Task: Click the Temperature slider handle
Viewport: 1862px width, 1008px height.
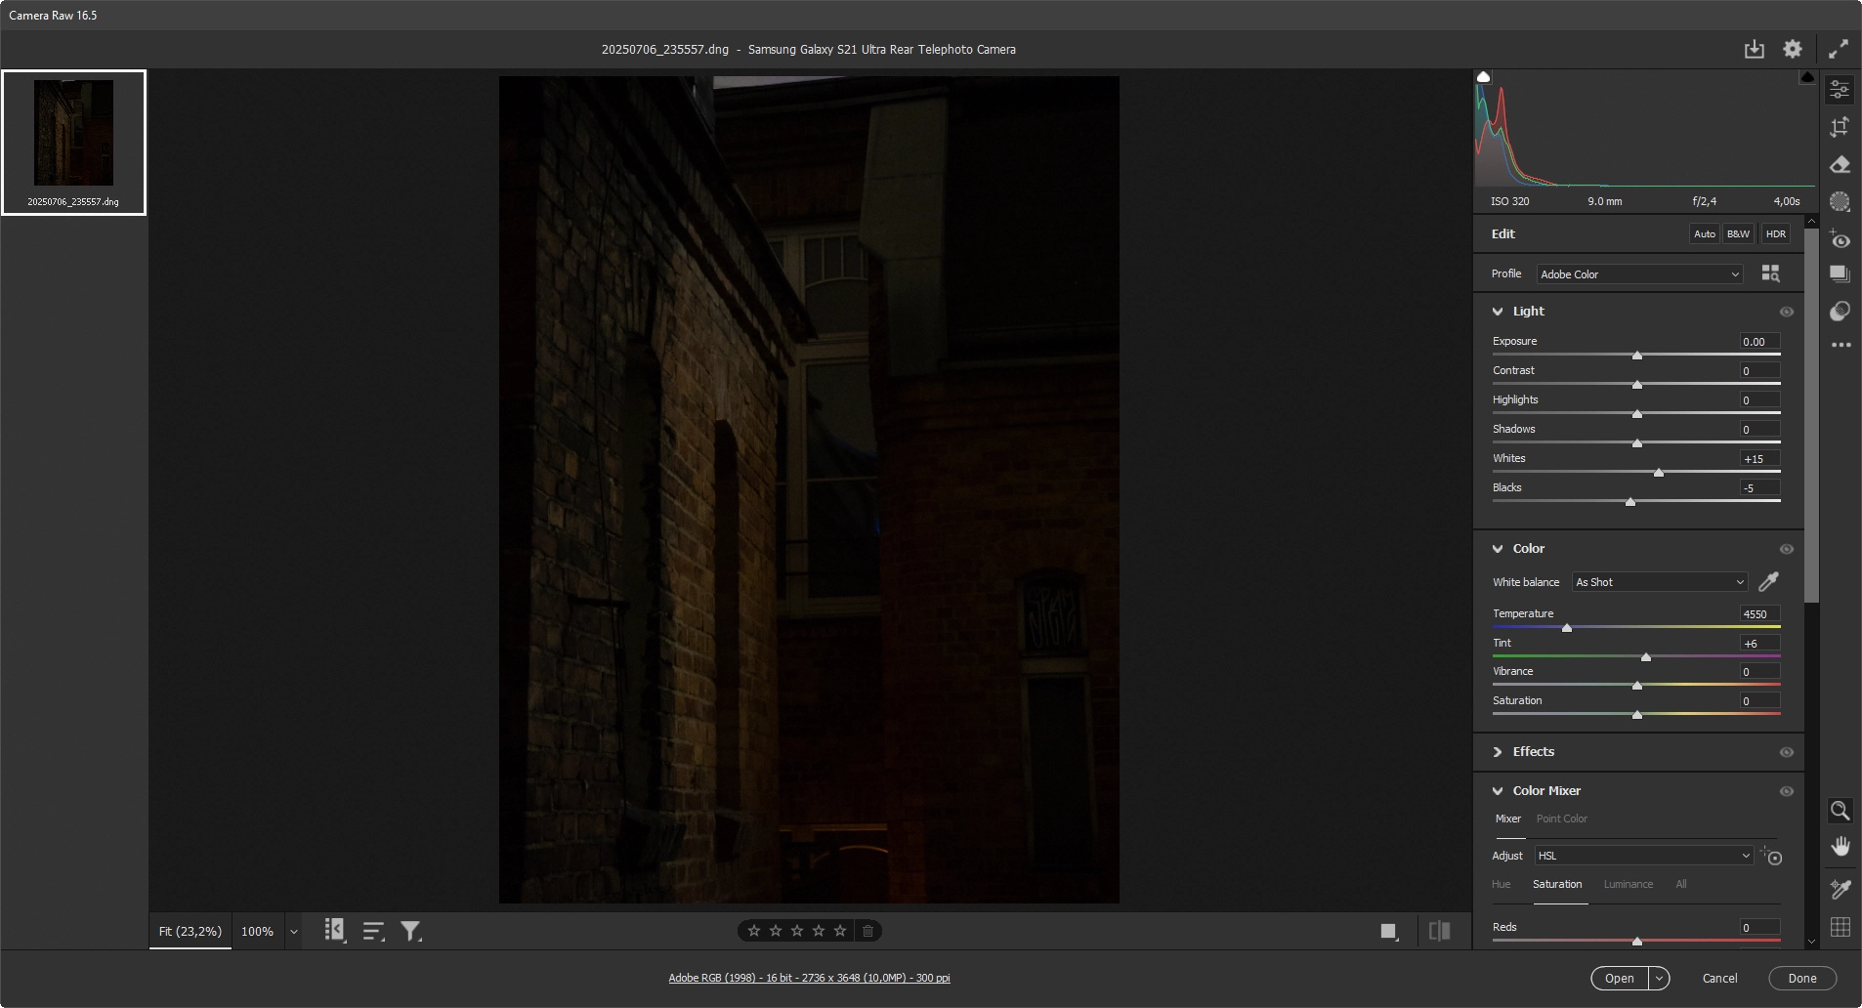Action: tap(1567, 628)
